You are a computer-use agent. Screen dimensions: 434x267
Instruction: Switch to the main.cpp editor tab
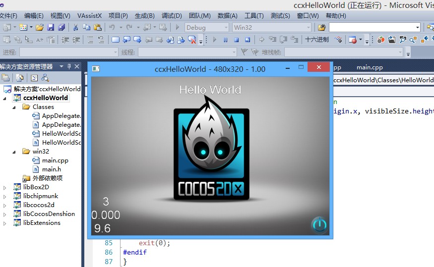coord(370,67)
